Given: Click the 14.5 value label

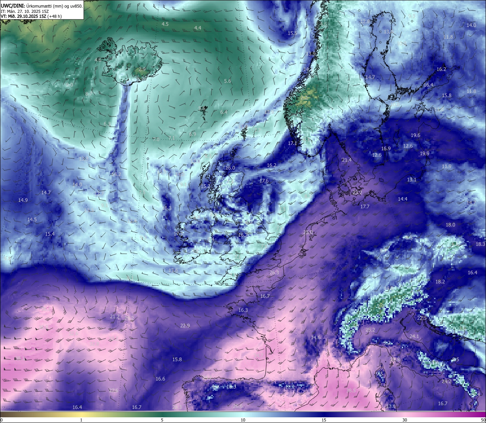Looking at the screenshot, I should (x=32, y=219).
